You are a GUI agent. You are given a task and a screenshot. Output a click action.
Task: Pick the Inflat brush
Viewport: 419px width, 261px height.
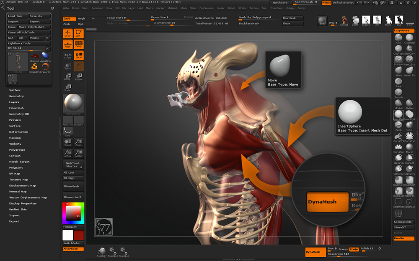pyautogui.click(x=409, y=126)
